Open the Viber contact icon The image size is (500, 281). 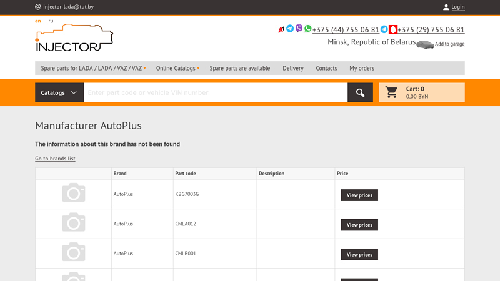click(x=299, y=29)
